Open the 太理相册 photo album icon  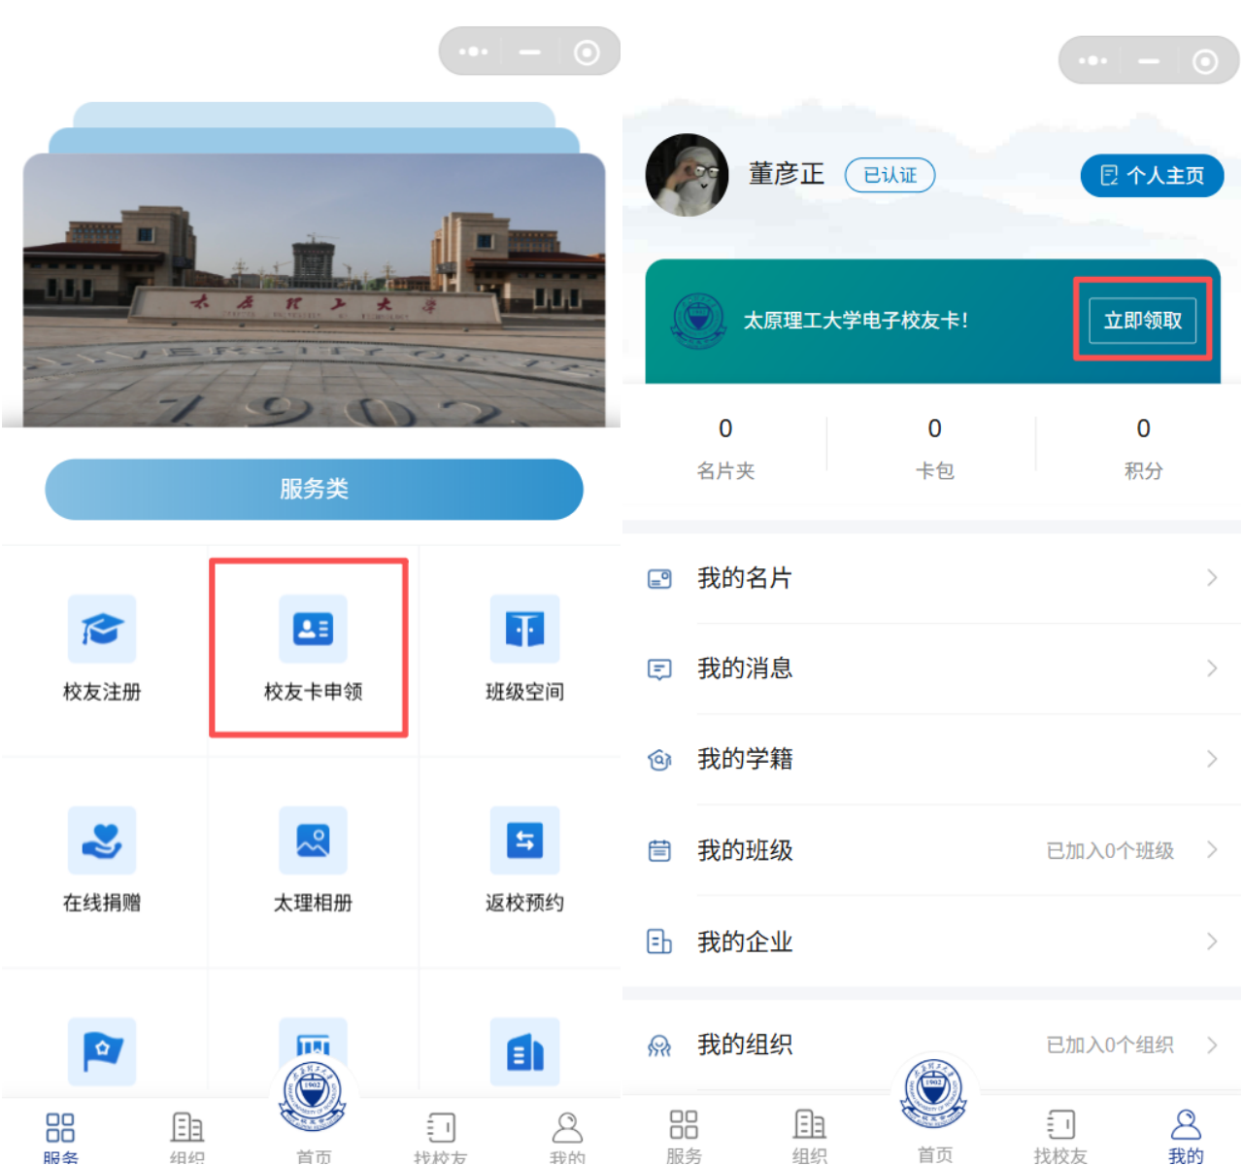313,841
